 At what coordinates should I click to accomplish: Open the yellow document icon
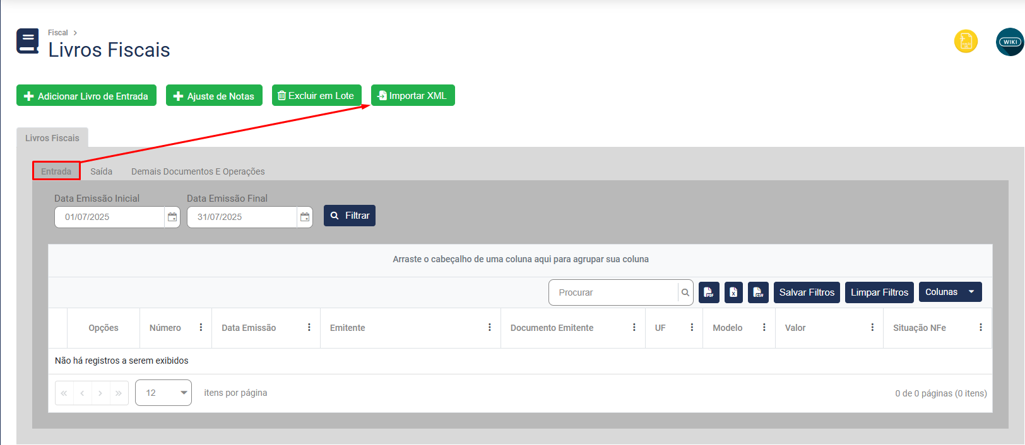(966, 42)
